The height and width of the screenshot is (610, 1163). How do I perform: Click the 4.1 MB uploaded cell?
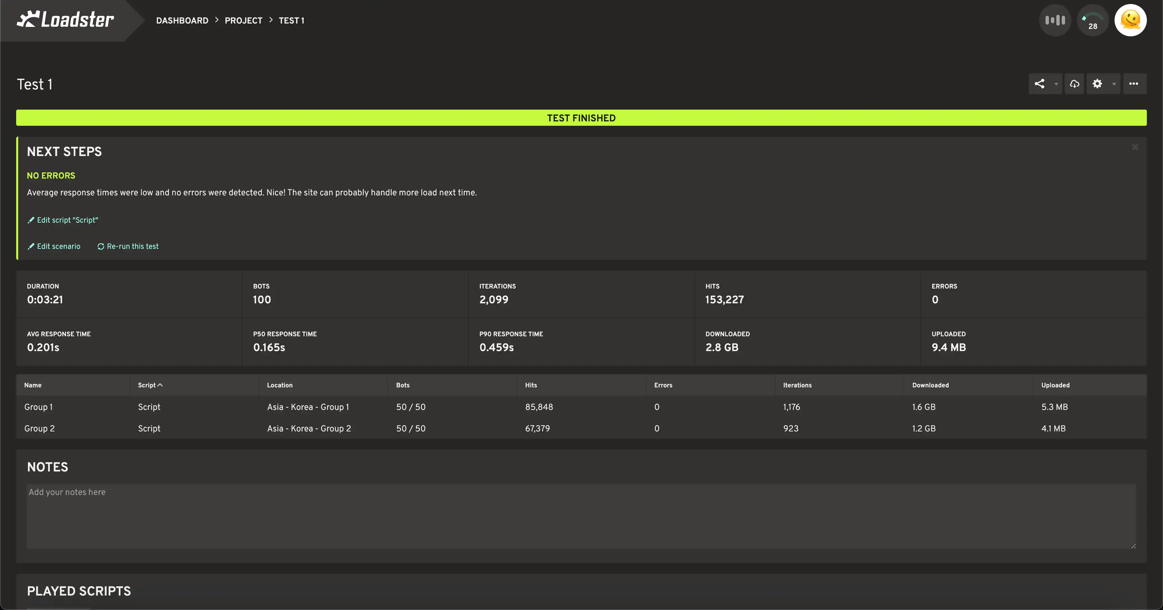pos(1053,429)
